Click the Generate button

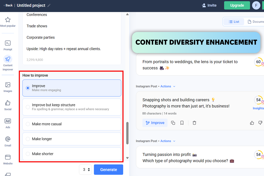click(109, 170)
